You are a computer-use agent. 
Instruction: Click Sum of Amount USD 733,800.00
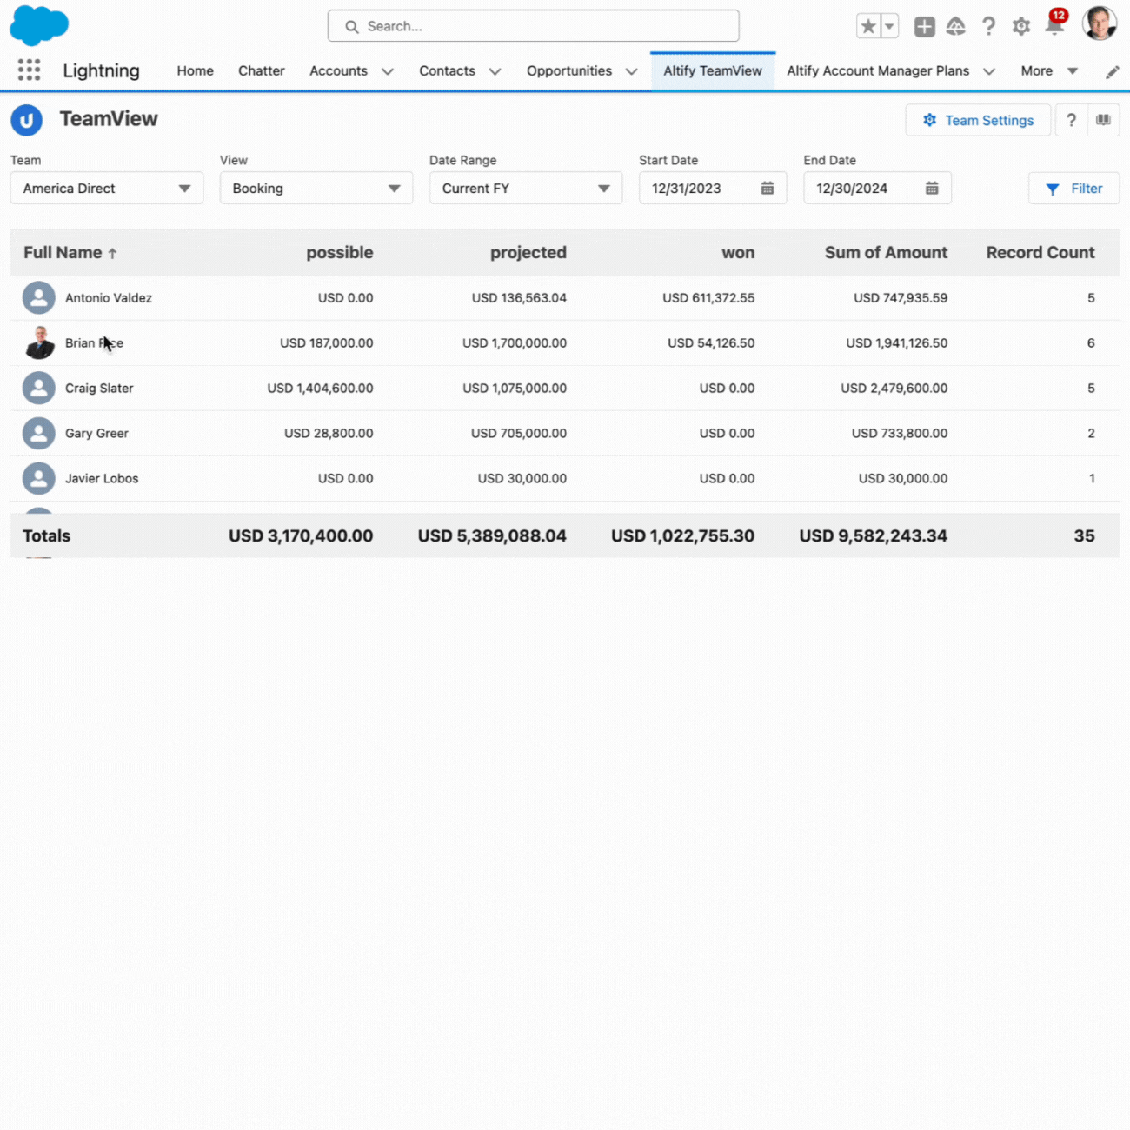tap(900, 433)
